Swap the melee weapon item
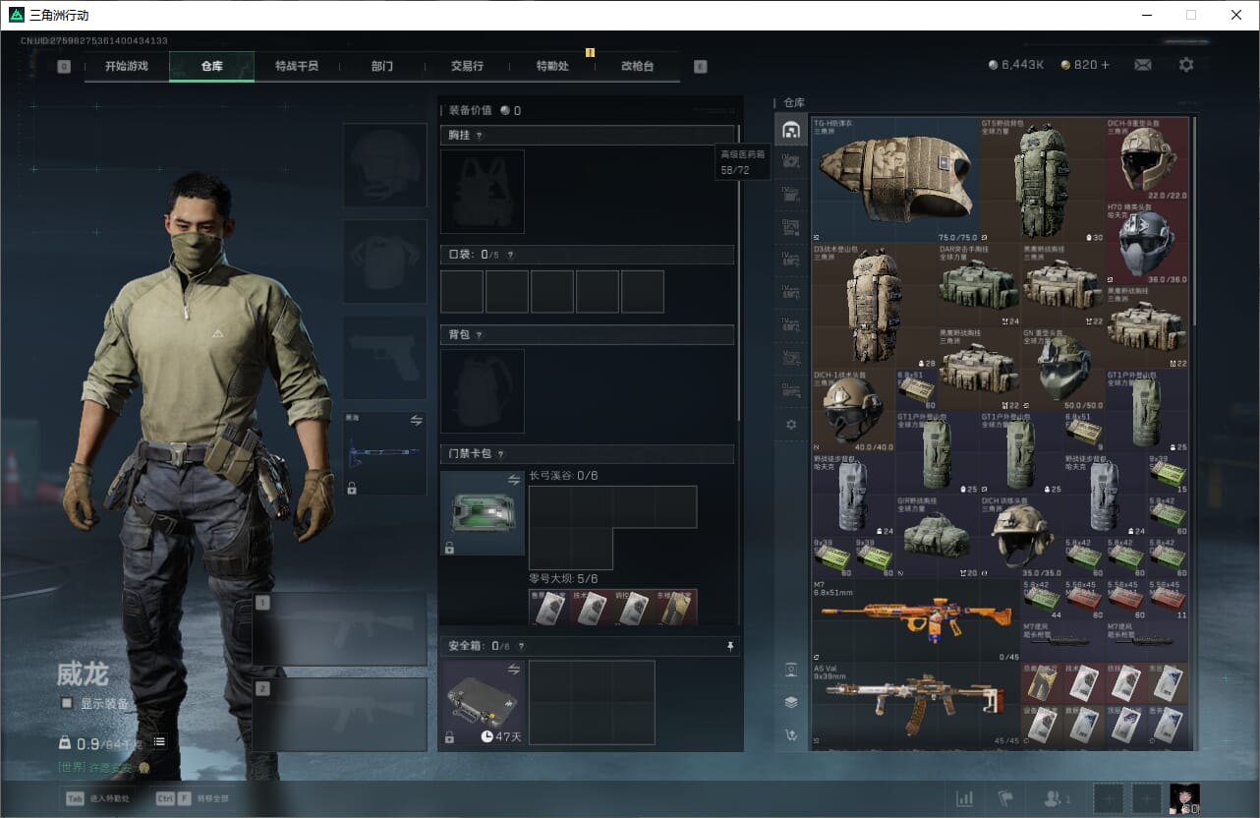This screenshot has width=1260, height=818. pyautogui.click(x=416, y=420)
